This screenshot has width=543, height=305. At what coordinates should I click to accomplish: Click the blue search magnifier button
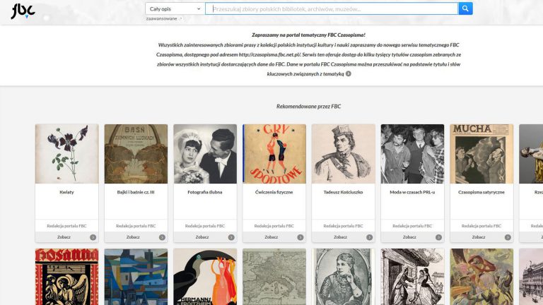tap(465, 8)
